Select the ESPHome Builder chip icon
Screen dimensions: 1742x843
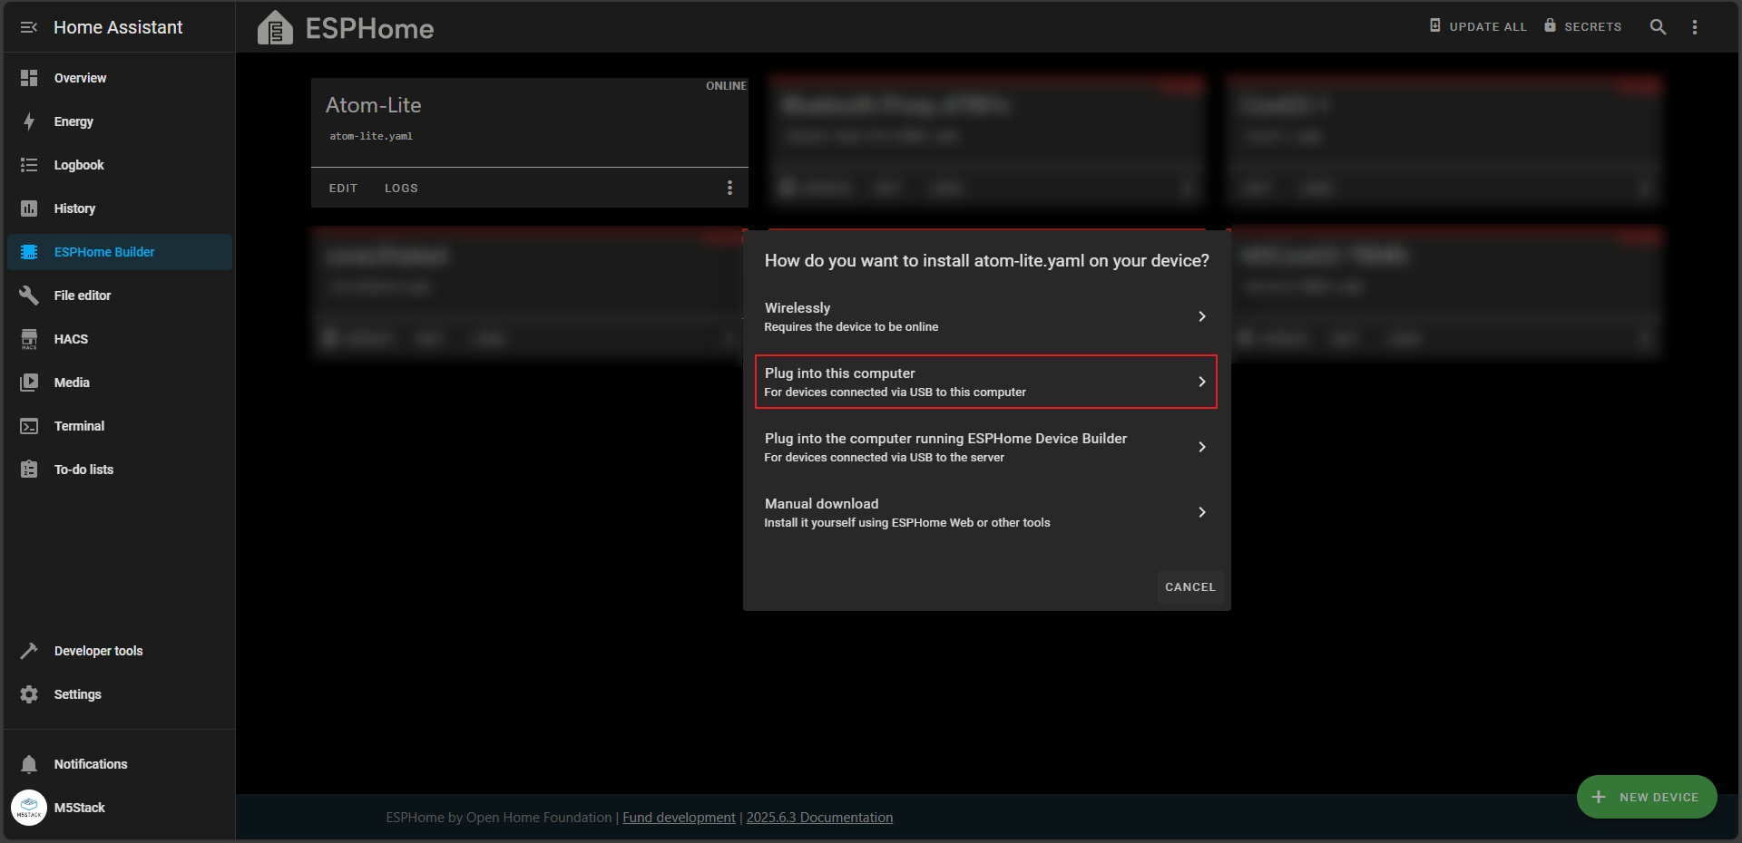[x=29, y=252]
